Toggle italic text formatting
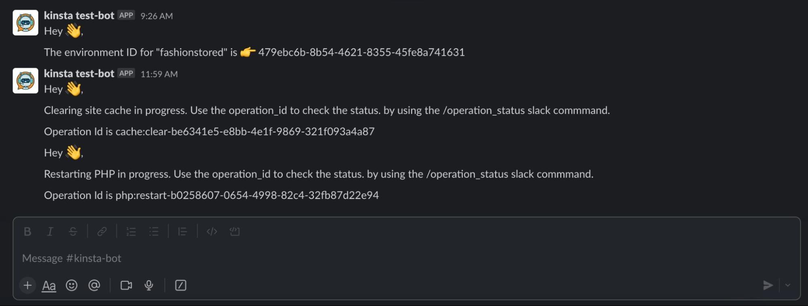The height and width of the screenshot is (306, 808). (x=50, y=232)
